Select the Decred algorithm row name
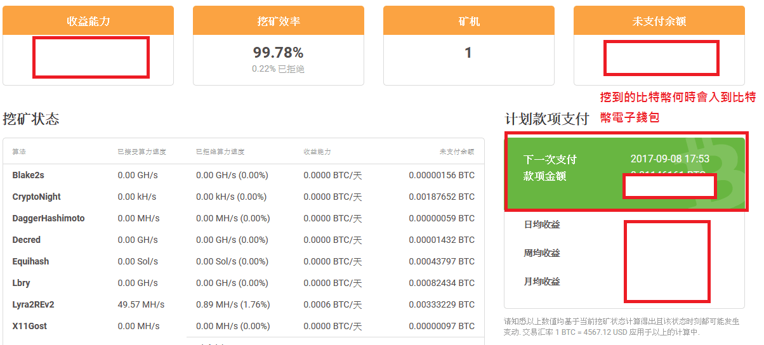The image size is (764, 345). tap(27, 240)
